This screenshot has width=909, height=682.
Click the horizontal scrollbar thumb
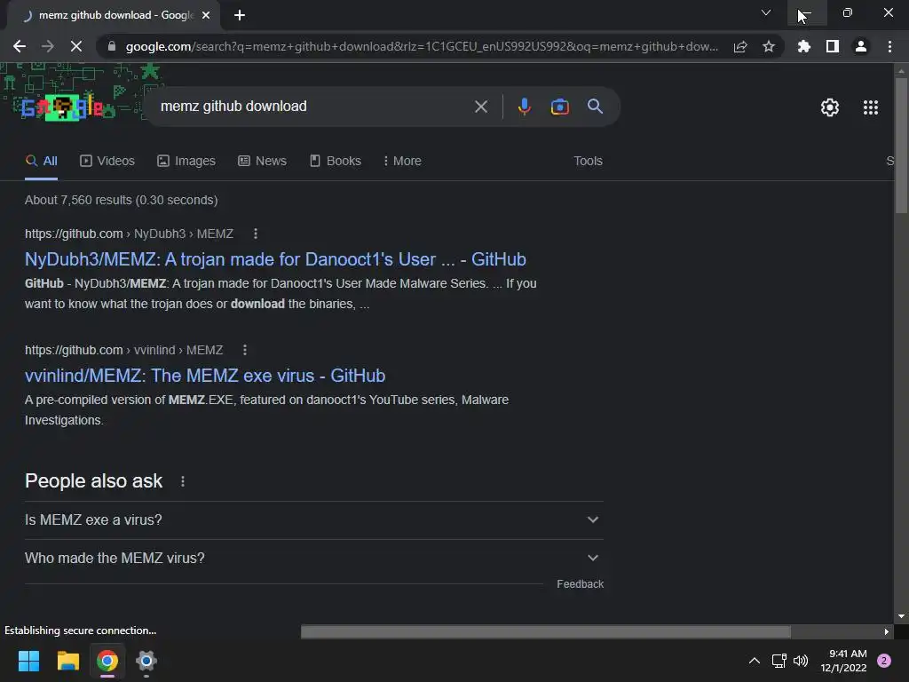coord(546,631)
